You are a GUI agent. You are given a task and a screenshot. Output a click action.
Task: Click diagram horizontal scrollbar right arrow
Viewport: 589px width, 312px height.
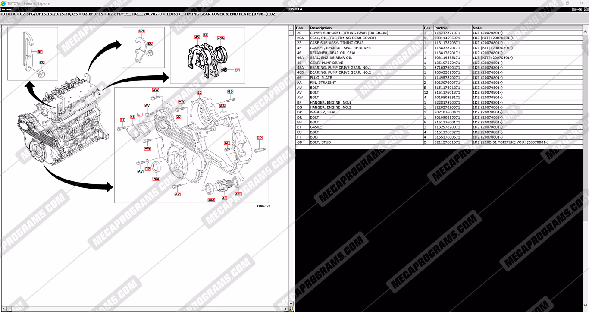[x=286, y=309]
